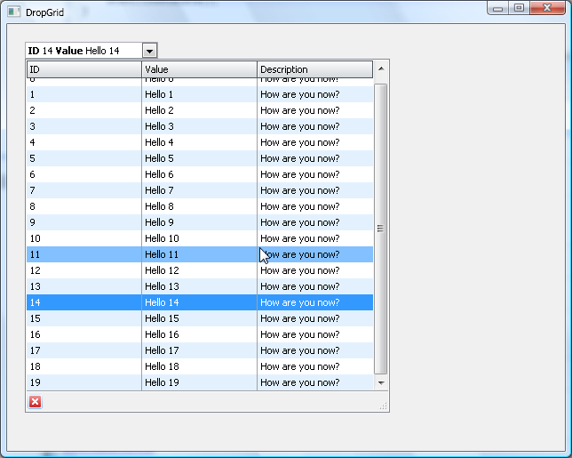Sort by the ID column header
The height and width of the screenshot is (458, 572).
[83, 69]
